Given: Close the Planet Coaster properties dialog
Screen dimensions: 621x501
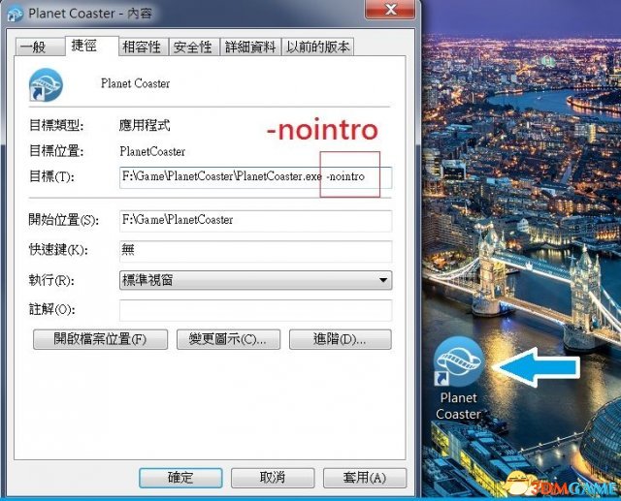Looking at the screenshot, I should coord(390,9).
